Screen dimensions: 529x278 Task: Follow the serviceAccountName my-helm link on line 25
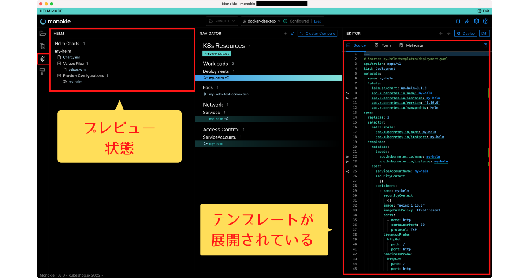click(x=421, y=171)
